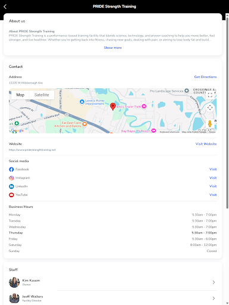Screen dimensions: 229x305
Task: Click Get Directions link
Action: coord(205,77)
